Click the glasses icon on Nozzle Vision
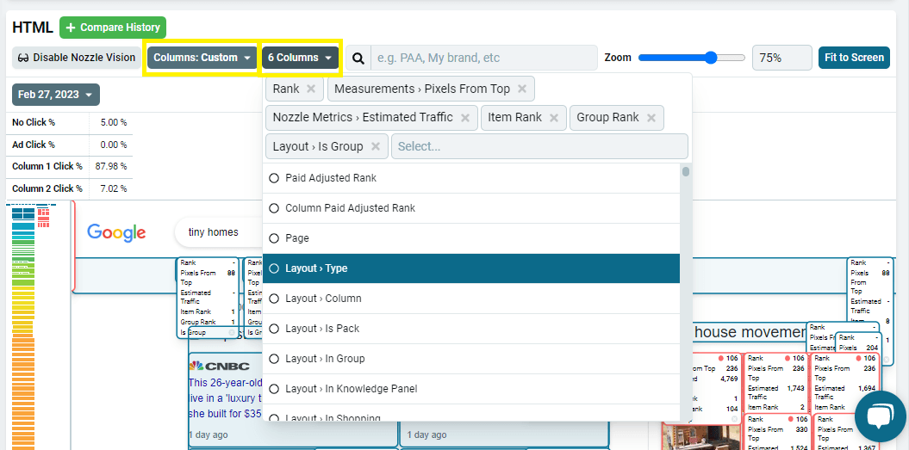Viewport: 909px width, 450px height. (x=24, y=58)
